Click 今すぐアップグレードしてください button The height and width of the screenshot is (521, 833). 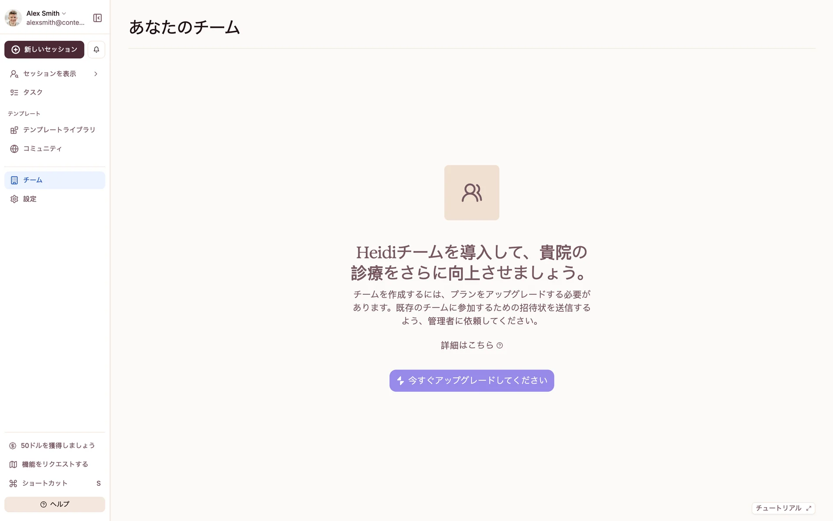click(x=472, y=381)
